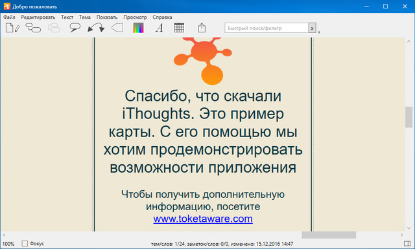The image size is (415, 249).
Task: Open the Справка menu
Action: pyautogui.click(x=162, y=17)
